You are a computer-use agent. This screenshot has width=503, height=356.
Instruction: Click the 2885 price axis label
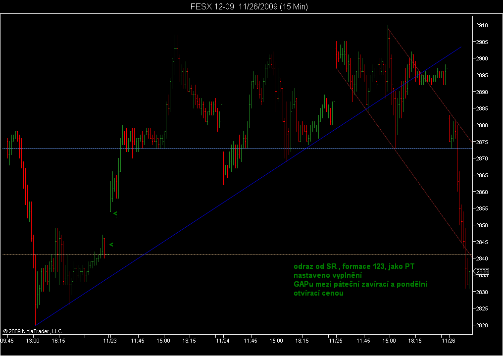pyautogui.click(x=482, y=109)
